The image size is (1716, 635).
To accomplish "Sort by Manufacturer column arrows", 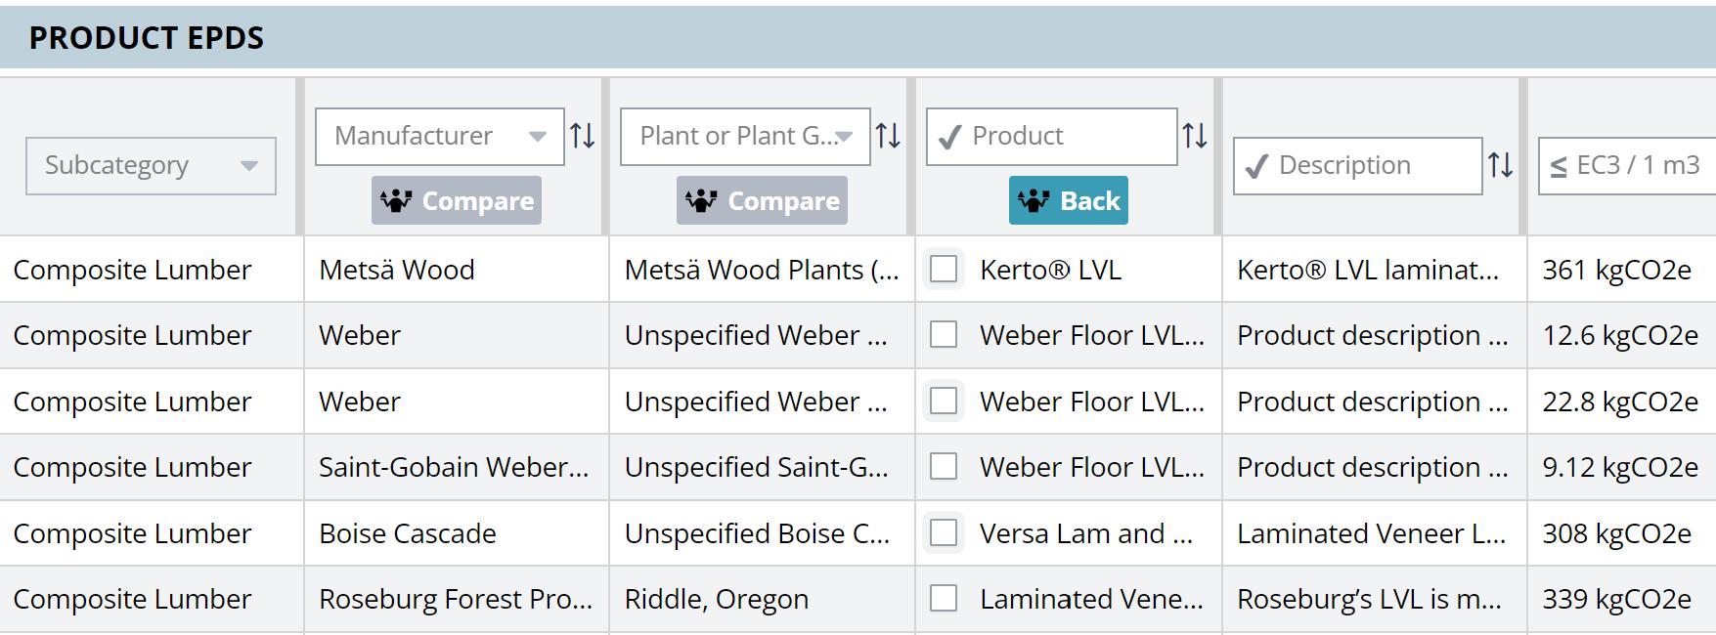I will pos(583,136).
